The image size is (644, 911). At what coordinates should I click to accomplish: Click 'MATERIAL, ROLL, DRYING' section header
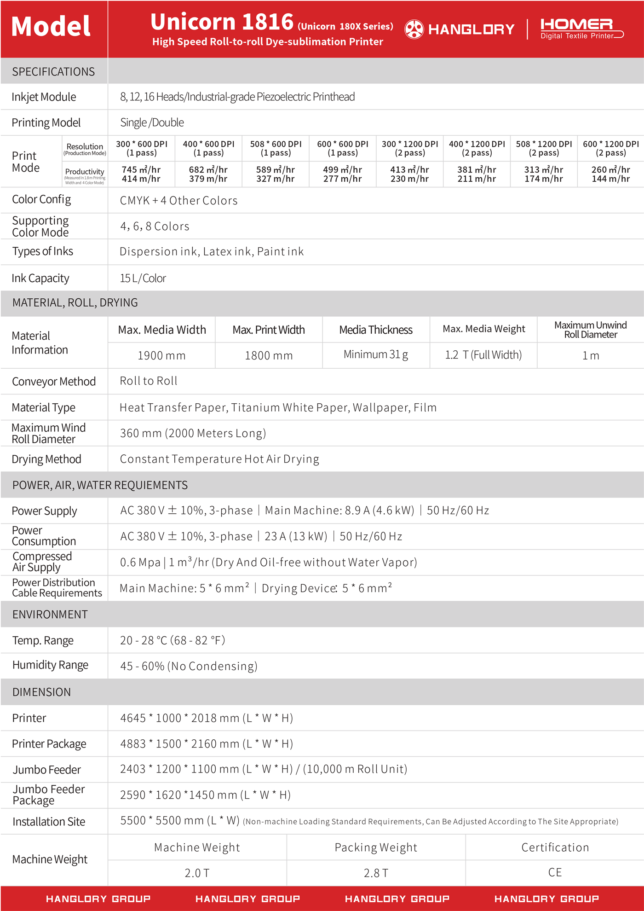click(75, 302)
